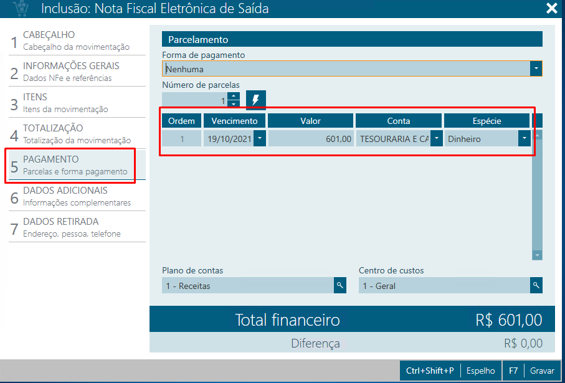Click the Ordem cell with value 1
This screenshot has height=383, width=565.
point(182,138)
